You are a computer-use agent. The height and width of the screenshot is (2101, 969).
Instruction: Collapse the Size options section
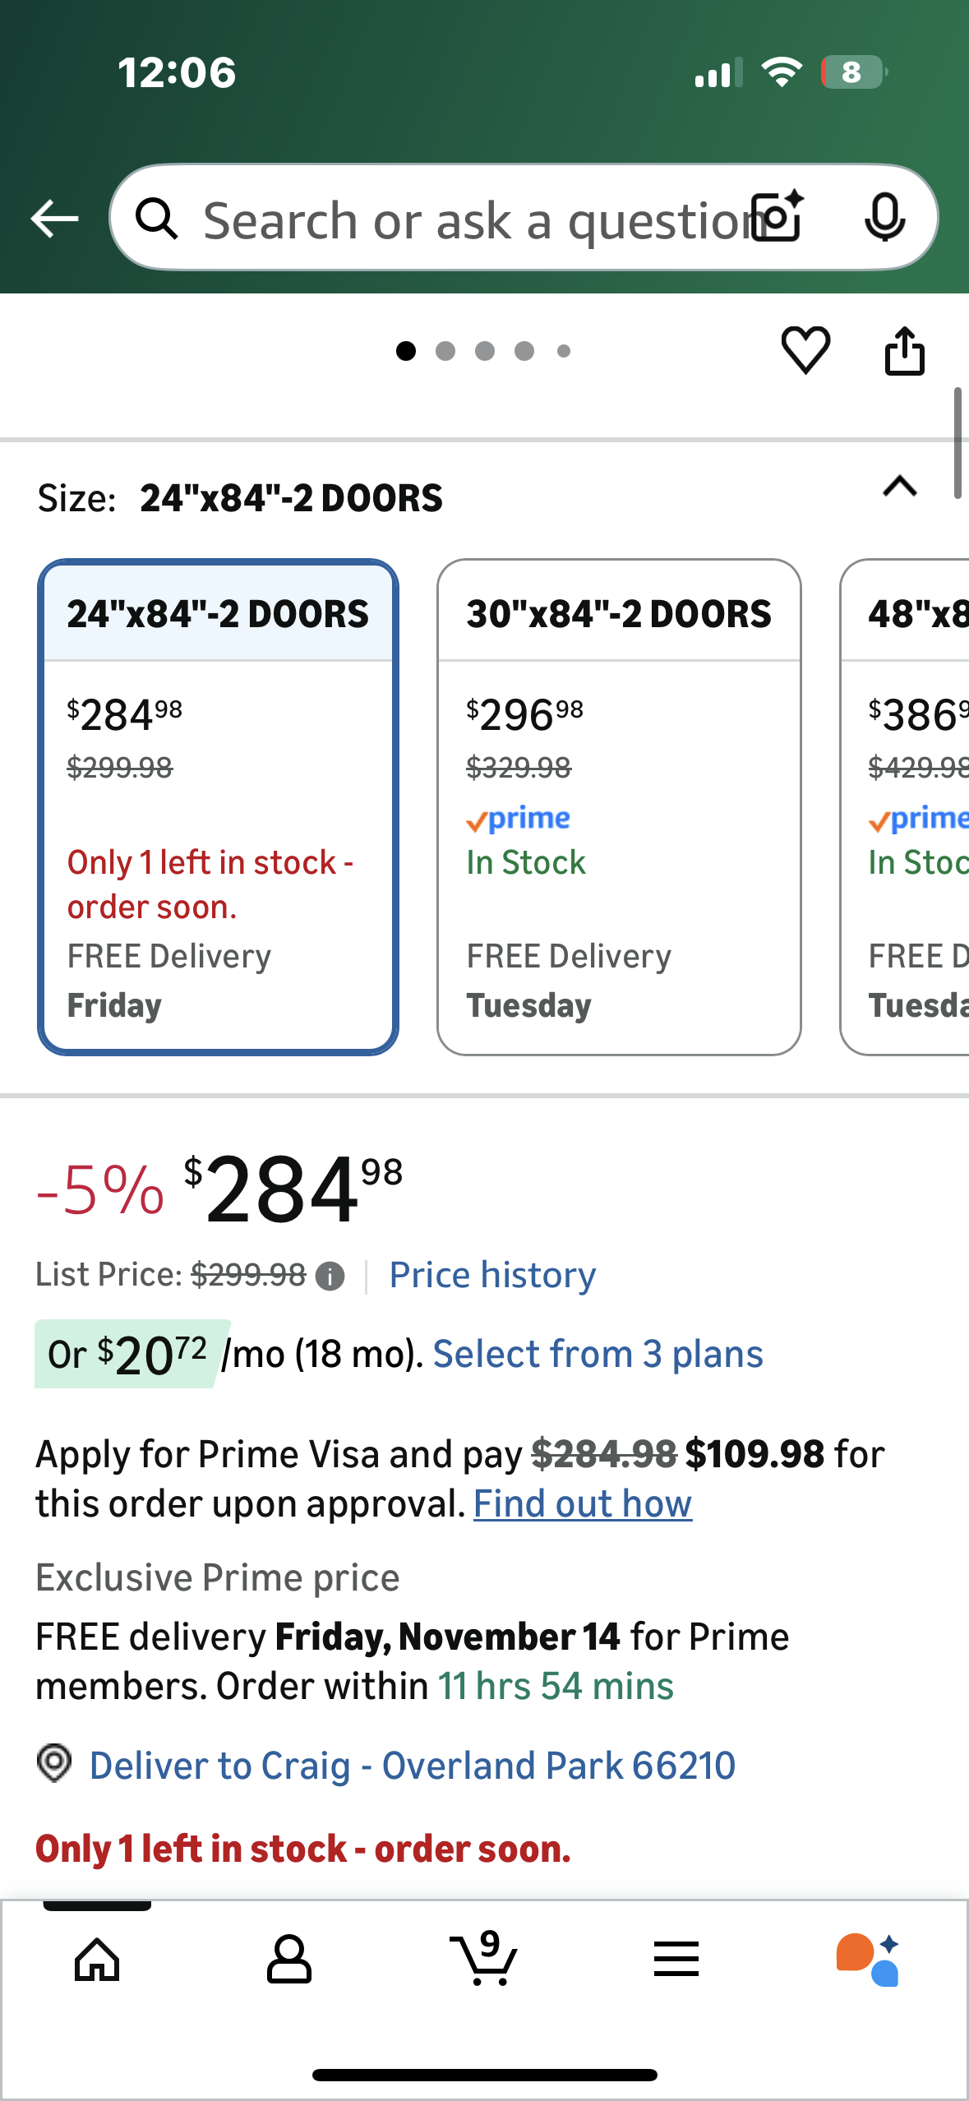[x=899, y=487]
